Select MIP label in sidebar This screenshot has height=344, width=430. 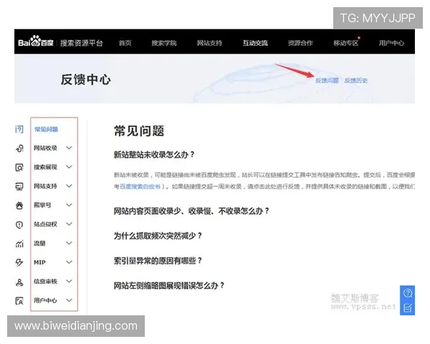(39, 262)
